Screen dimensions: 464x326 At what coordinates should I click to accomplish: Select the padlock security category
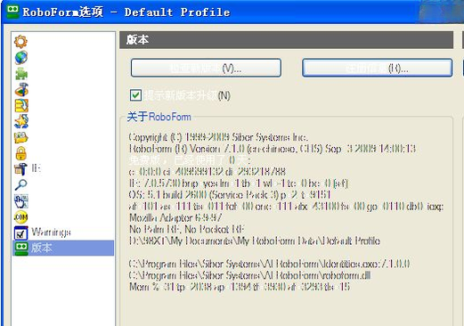(x=20, y=153)
